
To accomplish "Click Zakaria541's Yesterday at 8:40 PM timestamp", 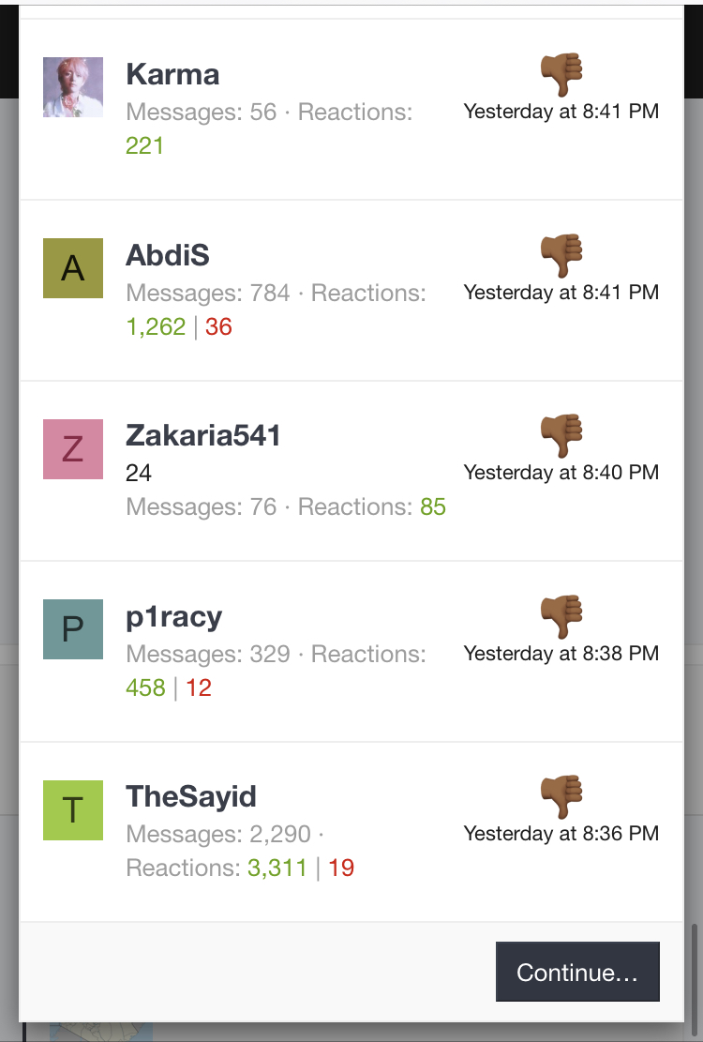I will (x=561, y=473).
